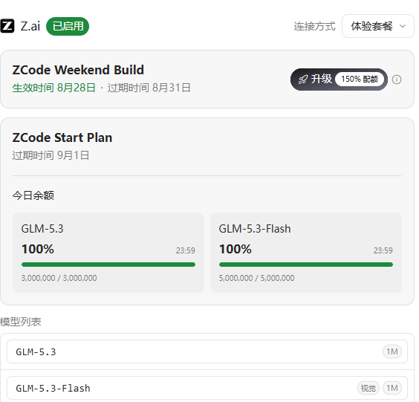The image size is (419, 402).
Task: Select the GLM-5.3 balance card
Action: pyautogui.click(x=108, y=253)
